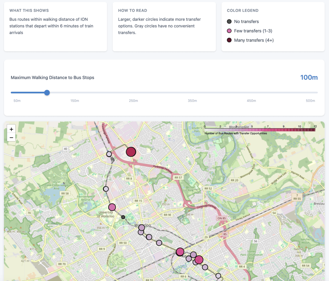The width and height of the screenshot is (329, 281).
Task: Click the walking distance slider handle
Action: 47,93
